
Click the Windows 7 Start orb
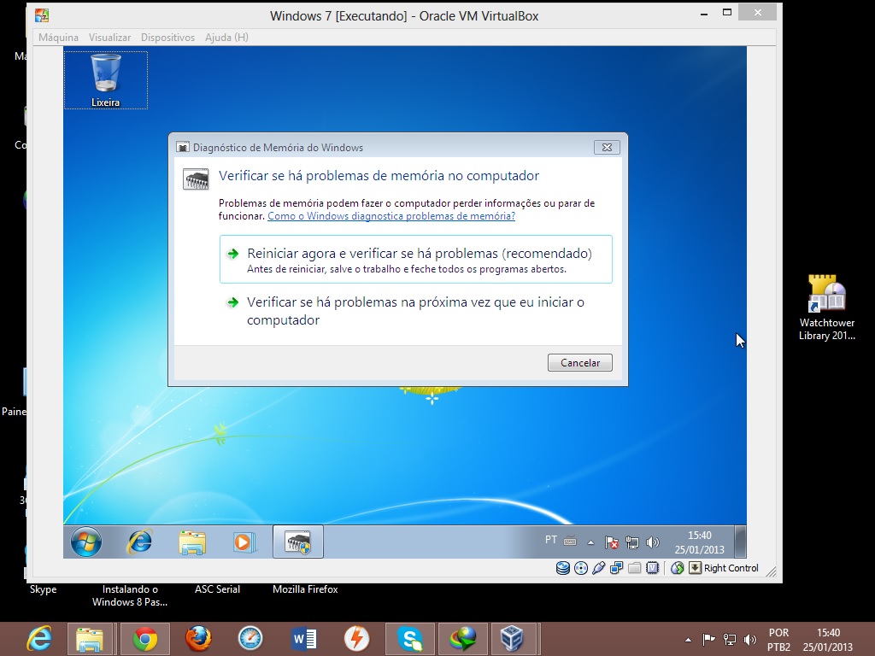point(86,542)
